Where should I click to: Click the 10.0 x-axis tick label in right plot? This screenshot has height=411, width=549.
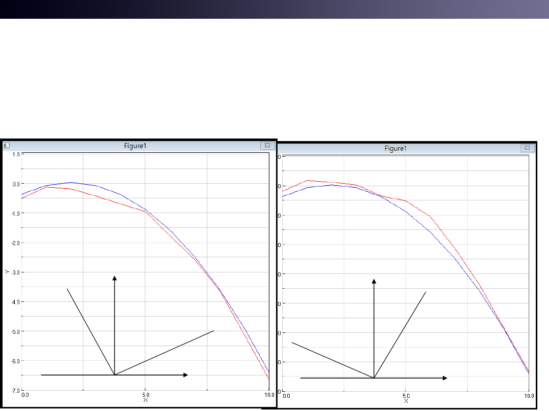click(x=529, y=396)
